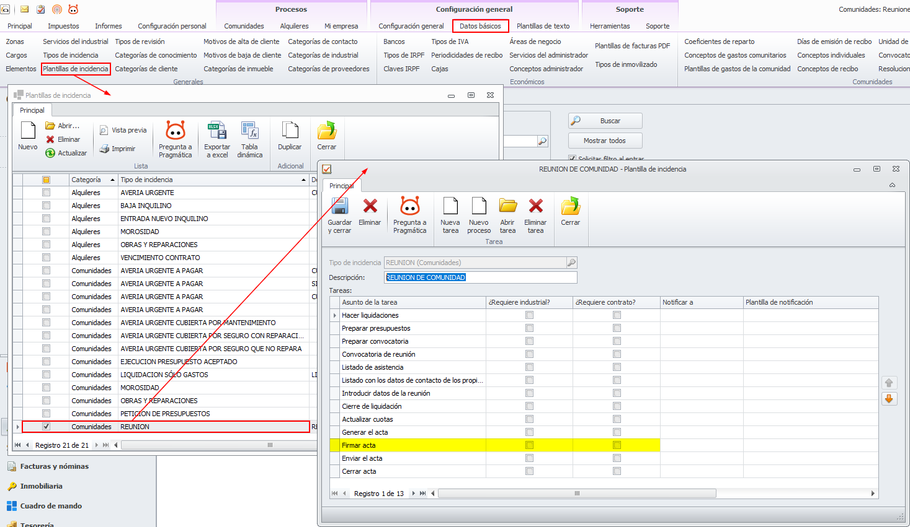Tick ¿Requiere industrial? for Preparar convocatoria
910x527 pixels.
point(529,341)
